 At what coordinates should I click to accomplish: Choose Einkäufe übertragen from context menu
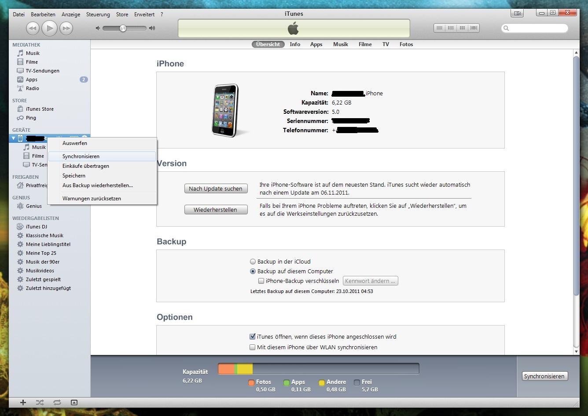[103, 166]
